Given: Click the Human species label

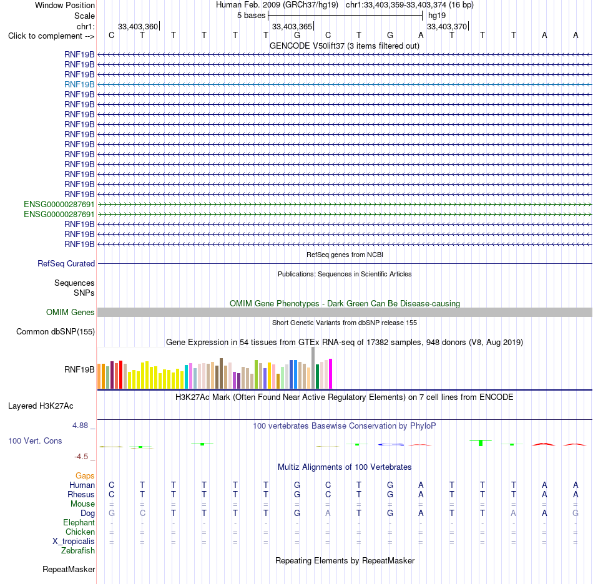Looking at the screenshot, I should (x=82, y=485).
